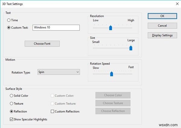
Task: Click the Resolution slider thumb
Action: tap(111, 28)
